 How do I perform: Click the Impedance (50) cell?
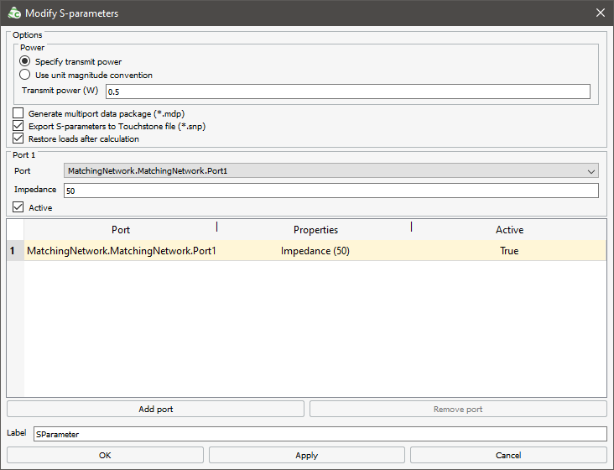pyautogui.click(x=315, y=251)
